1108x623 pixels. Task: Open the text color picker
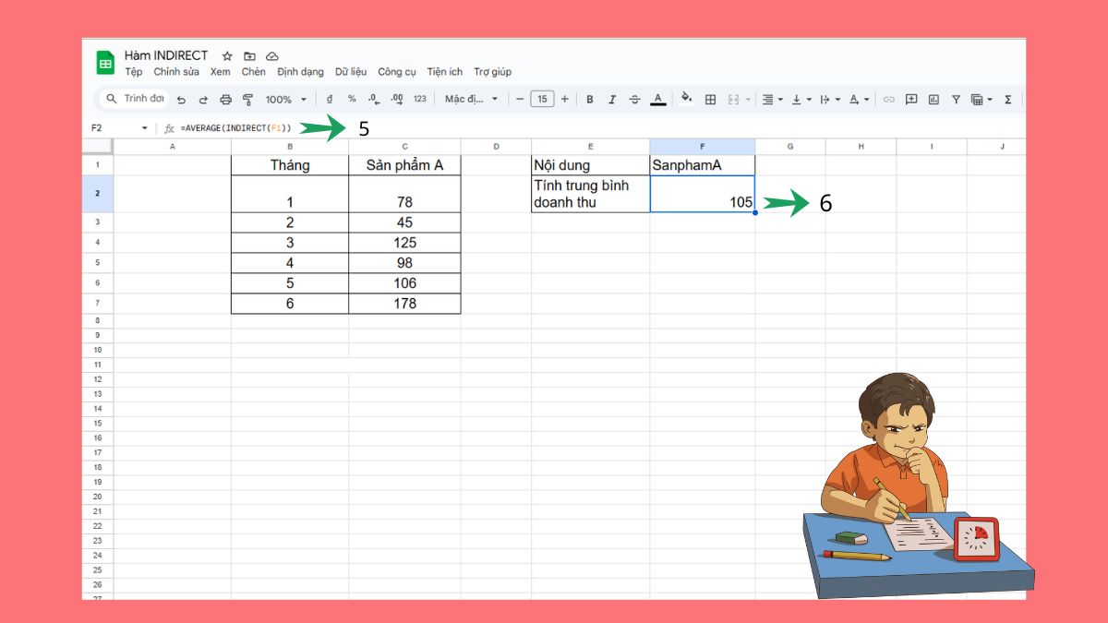(x=658, y=99)
